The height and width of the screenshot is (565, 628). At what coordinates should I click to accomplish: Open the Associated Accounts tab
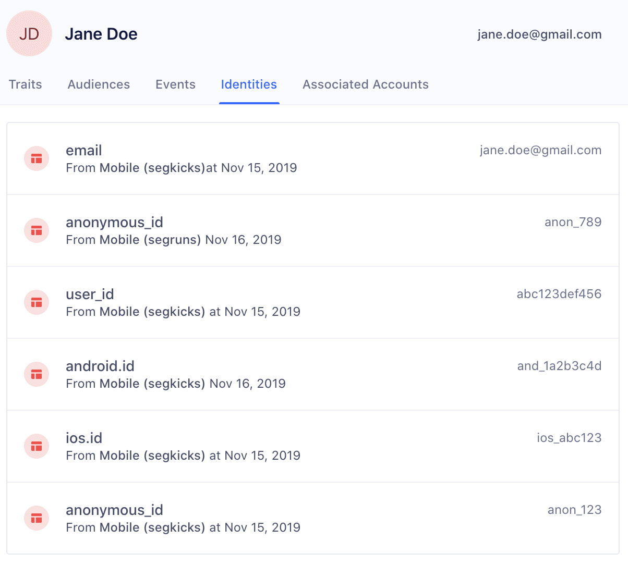point(365,84)
